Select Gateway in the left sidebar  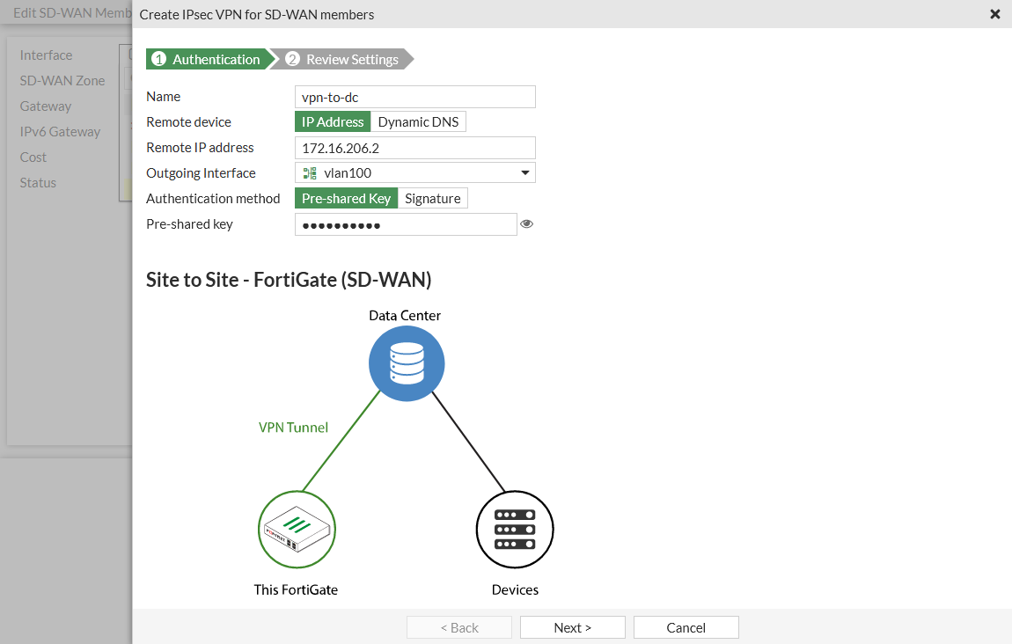[46, 106]
